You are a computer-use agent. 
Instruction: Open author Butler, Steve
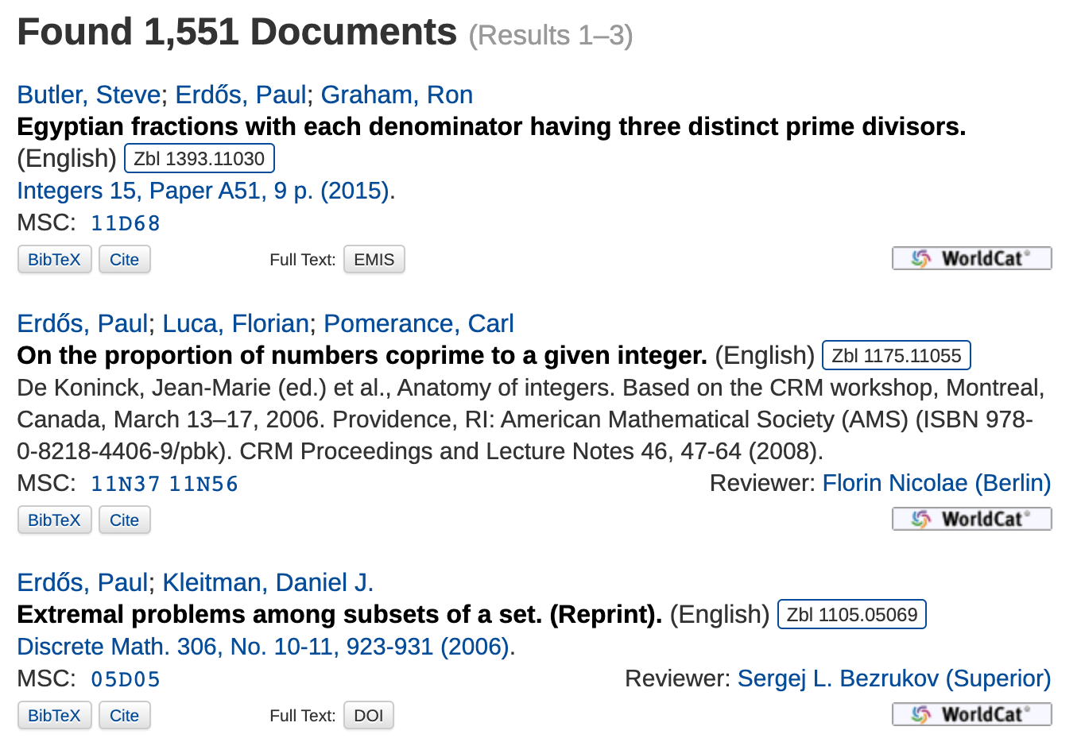[89, 95]
